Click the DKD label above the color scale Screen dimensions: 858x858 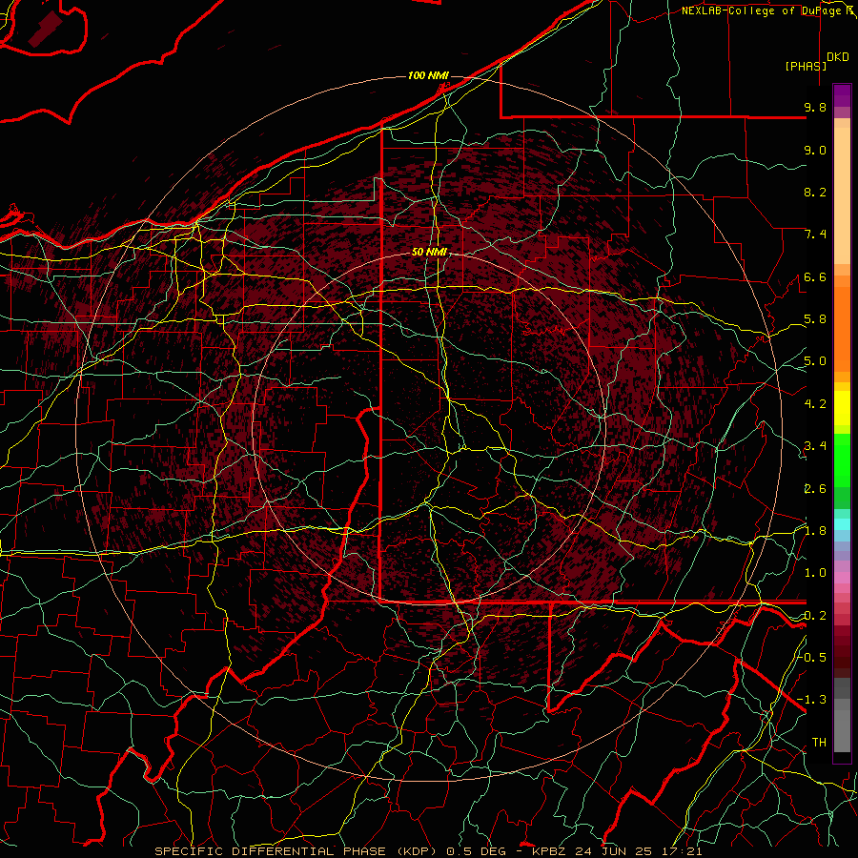(x=838, y=57)
